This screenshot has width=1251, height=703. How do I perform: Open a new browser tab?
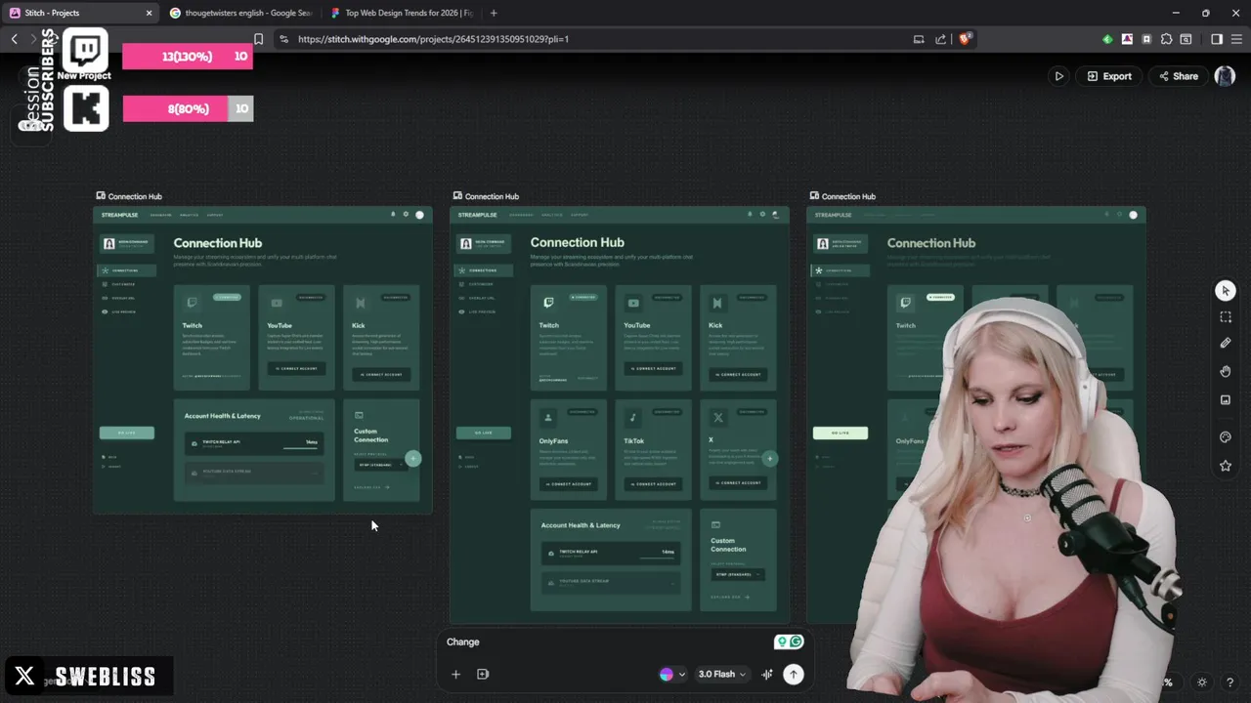point(494,13)
